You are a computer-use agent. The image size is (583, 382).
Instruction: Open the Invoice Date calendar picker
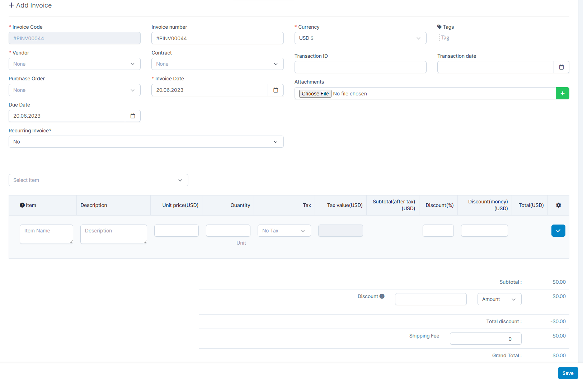(x=276, y=90)
